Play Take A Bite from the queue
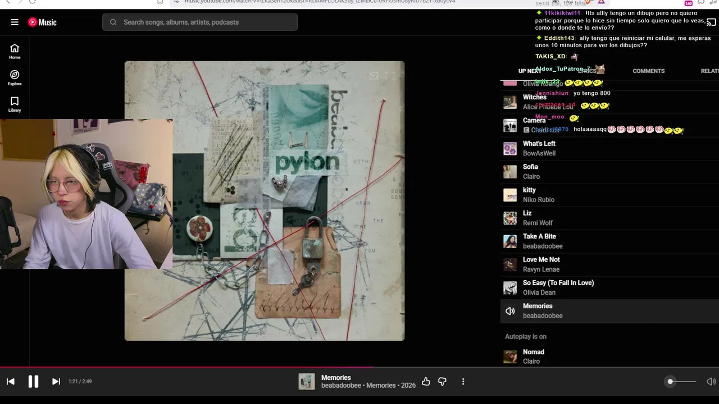719x404 pixels. pyautogui.click(x=609, y=241)
